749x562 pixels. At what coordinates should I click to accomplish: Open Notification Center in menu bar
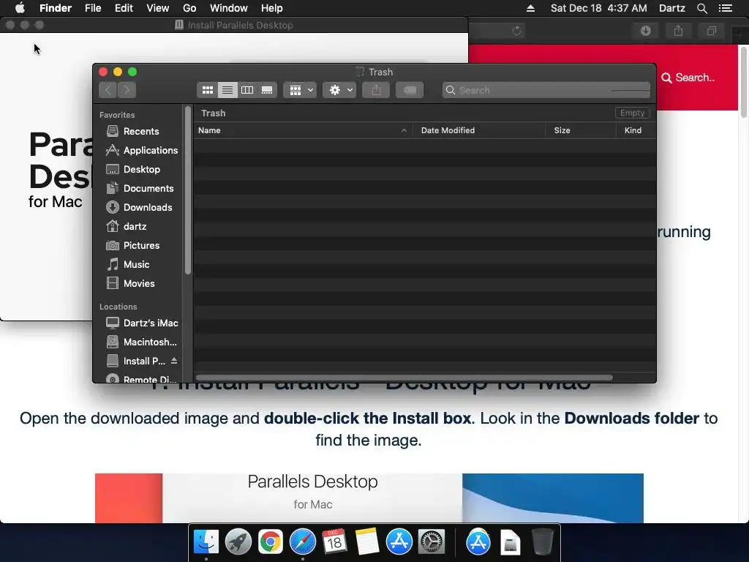(726, 8)
